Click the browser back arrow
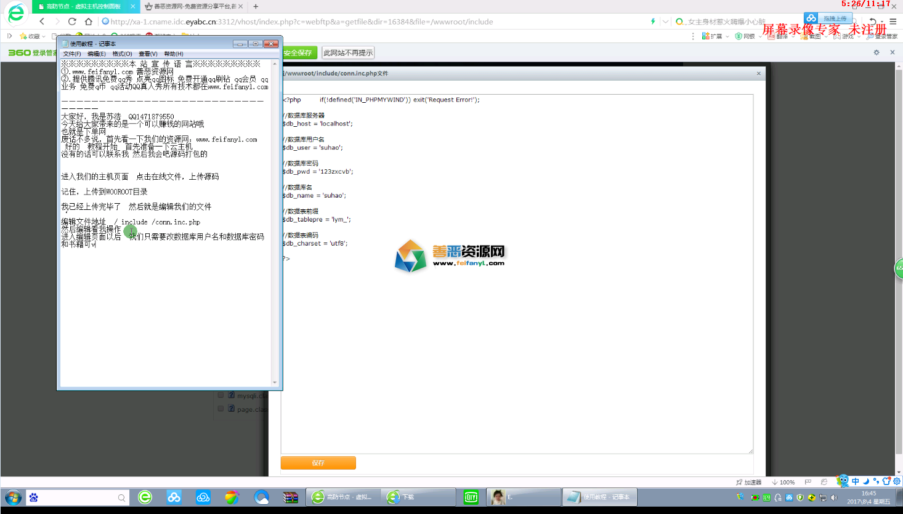Image resolution: width=903 pixels, height=514 pixels. tap(42, 22)
